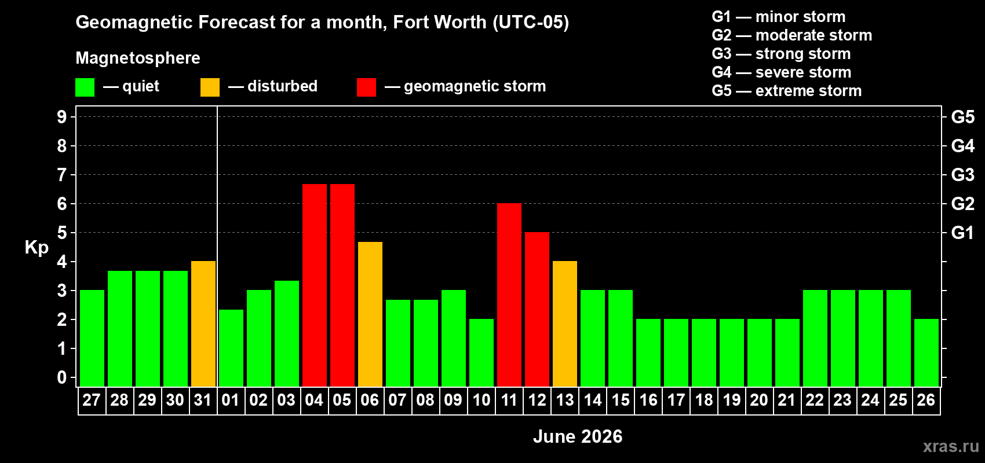Image resolution: width=985 pixels, height=463 pixels.
Task: Click date label 07 on the axis
Action: [397, 400]
